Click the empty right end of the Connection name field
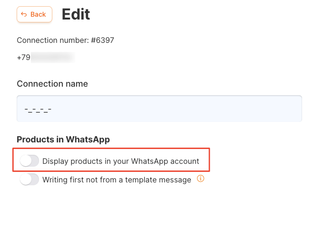324x241 pixels. [x=281, y=109]
